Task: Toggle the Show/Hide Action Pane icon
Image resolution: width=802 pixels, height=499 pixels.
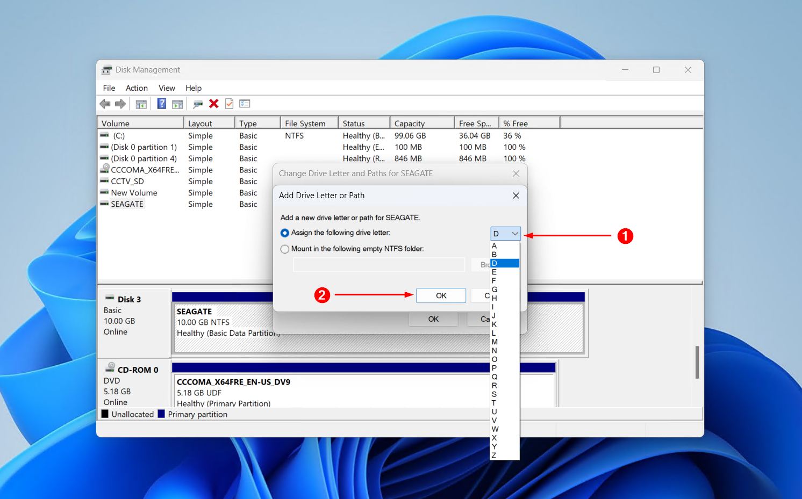Action: click(177, 104)
